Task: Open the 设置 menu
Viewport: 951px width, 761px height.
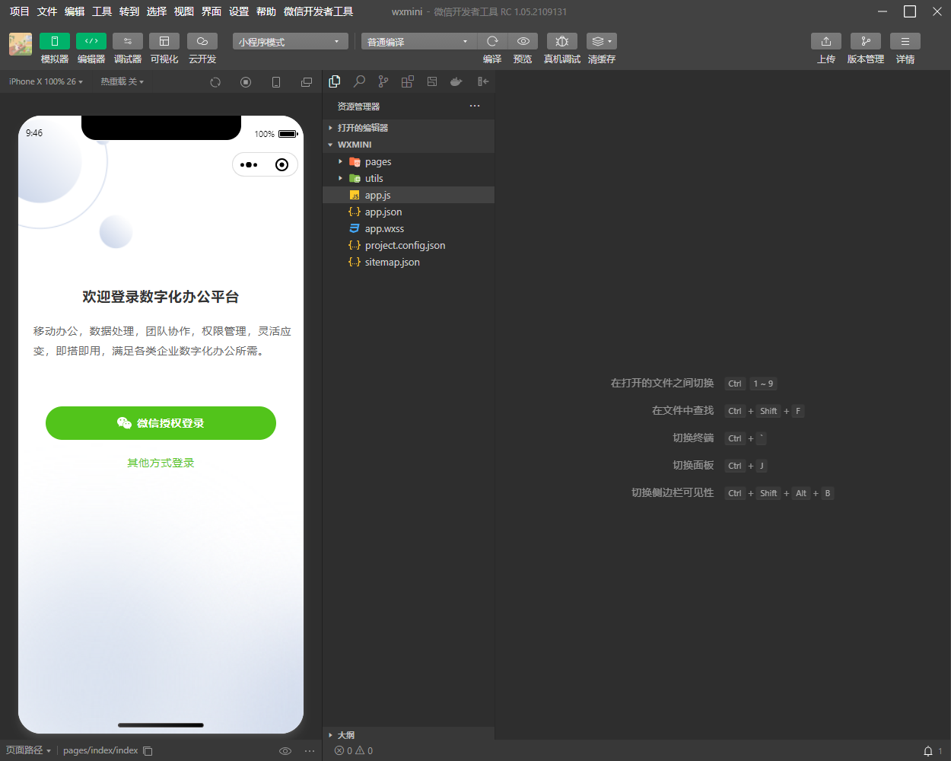Action: tap(239, 11)
